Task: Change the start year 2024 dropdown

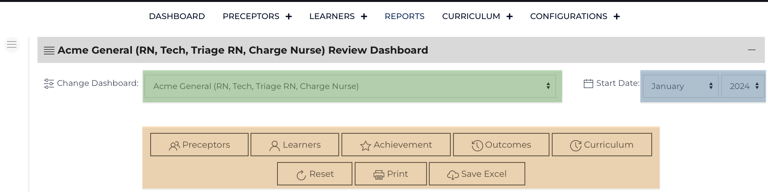Action: pos(743,86)
